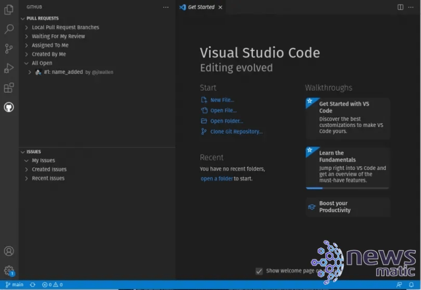The width and height of the screenshot is (421, 290).
Task: Select the GitHub icon in activity bar
Action: [9, 107]
